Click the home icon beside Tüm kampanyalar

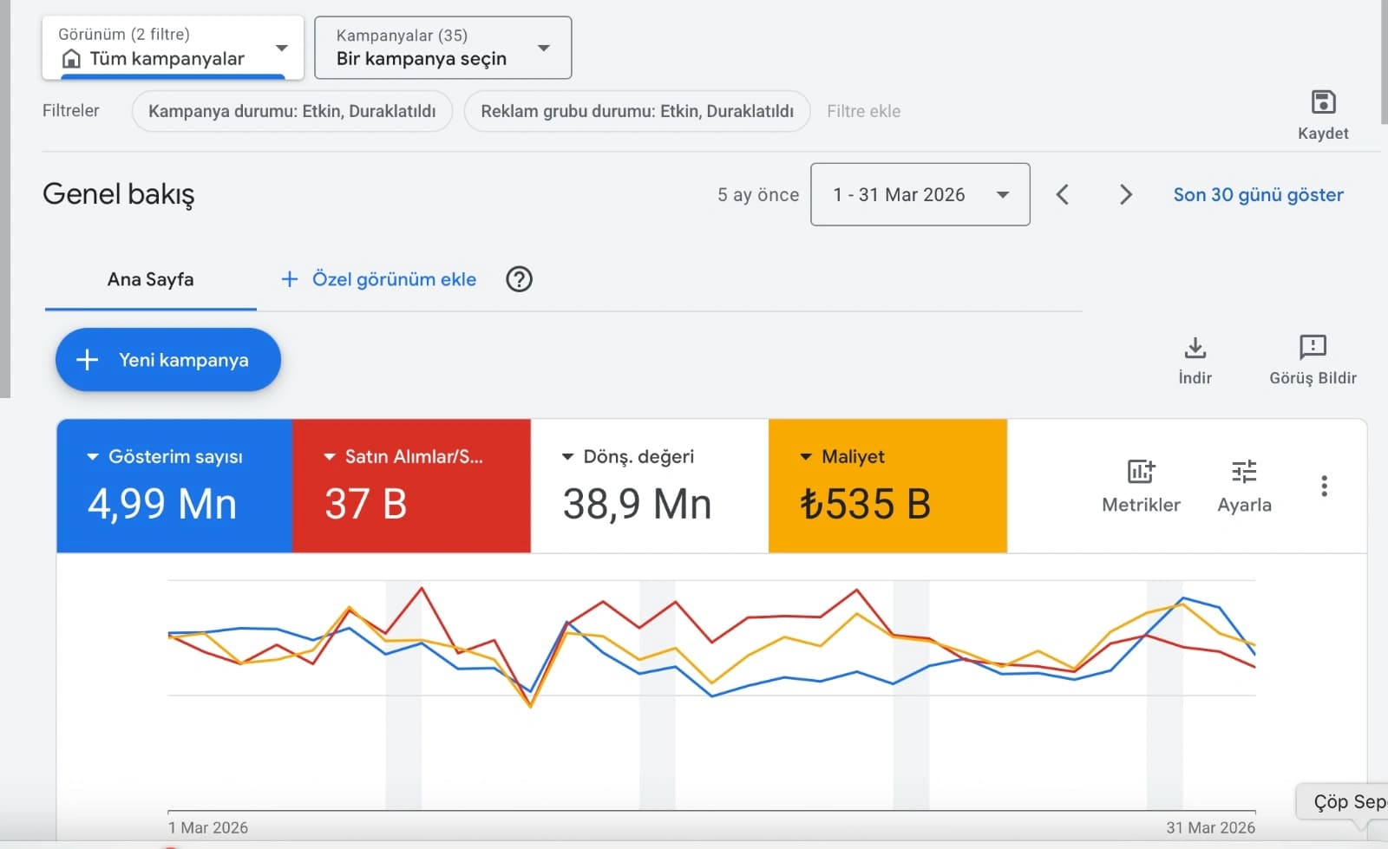pyautogui.click(x=72, y=59)
